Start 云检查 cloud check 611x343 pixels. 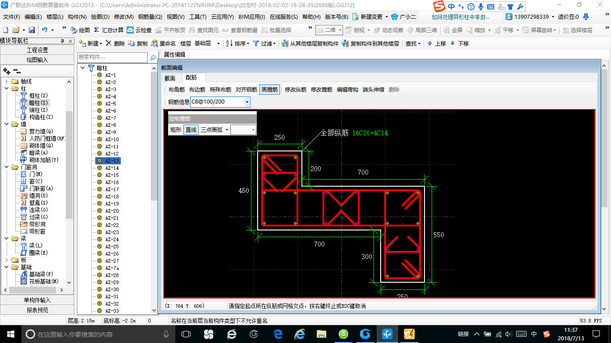(139, 30)
